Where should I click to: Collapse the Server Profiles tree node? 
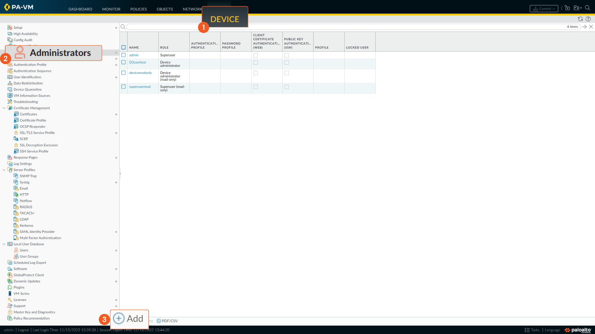point(4,170)
